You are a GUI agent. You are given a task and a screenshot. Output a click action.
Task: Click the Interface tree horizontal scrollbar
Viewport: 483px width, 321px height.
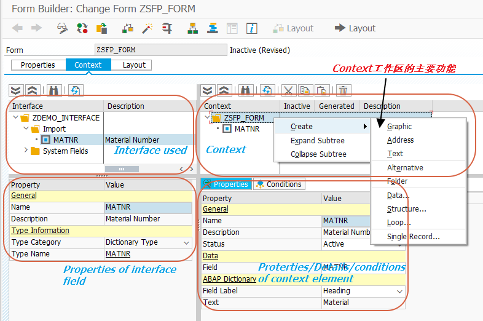coord(122,169)
